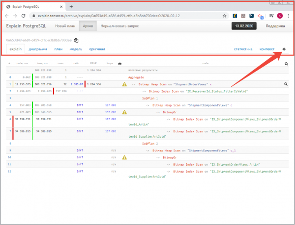Image resolution: width=295 pixels, height=225 pixels.
Task: Click the magnifier on ShipmentOrderViews row
Action: 286,84
